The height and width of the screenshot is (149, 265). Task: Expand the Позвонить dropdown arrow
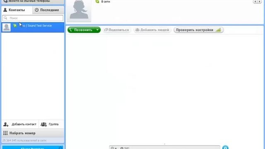point(98,30)
